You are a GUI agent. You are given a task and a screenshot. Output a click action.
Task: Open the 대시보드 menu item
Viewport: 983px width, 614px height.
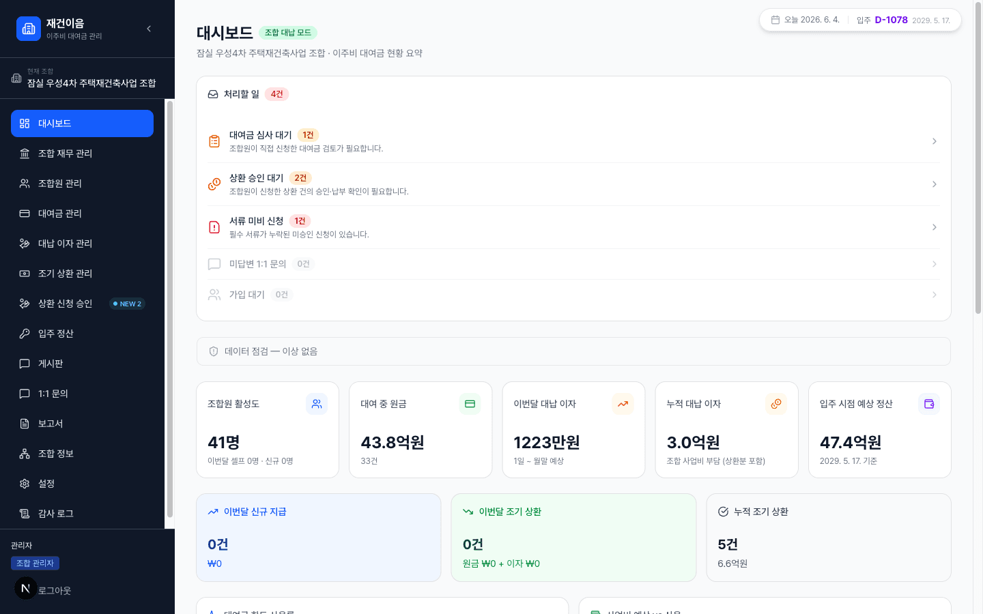click(x=82, y=123)
